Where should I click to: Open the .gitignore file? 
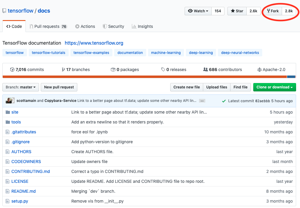pyautogui.click(x=20, y=142)
